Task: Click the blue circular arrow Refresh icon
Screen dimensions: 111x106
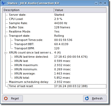Action: (87, 98)
